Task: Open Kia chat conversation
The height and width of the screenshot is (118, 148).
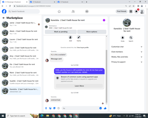Action: coord(21,65)
